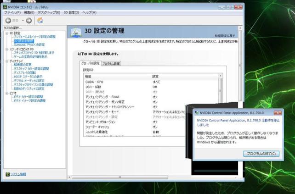
Task: Collapse the ステレオスコピック 3D tree node
Action: [7, 50]
